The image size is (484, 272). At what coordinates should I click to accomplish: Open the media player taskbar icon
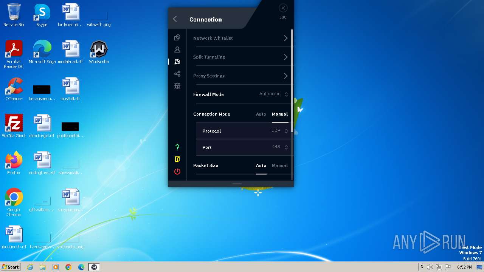56,267
